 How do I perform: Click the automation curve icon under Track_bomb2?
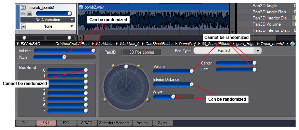[23, 13]
